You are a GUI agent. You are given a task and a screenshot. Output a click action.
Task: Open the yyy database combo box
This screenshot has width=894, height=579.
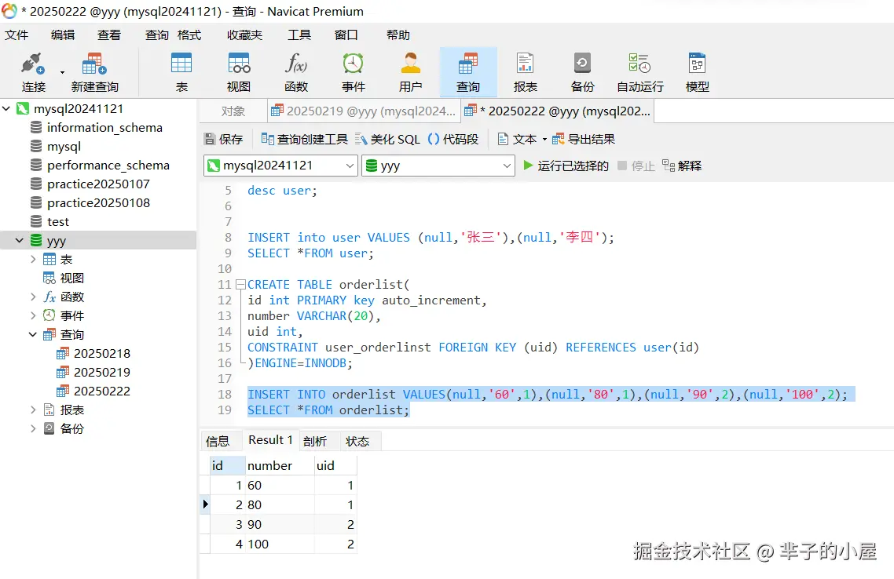pos(438,166)
